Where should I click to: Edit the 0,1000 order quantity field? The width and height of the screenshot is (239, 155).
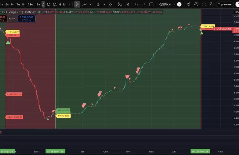(12, 18)
